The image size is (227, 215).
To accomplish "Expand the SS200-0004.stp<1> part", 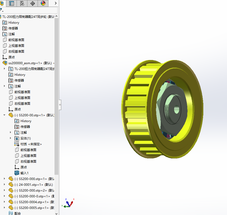I will click(4, 202).
